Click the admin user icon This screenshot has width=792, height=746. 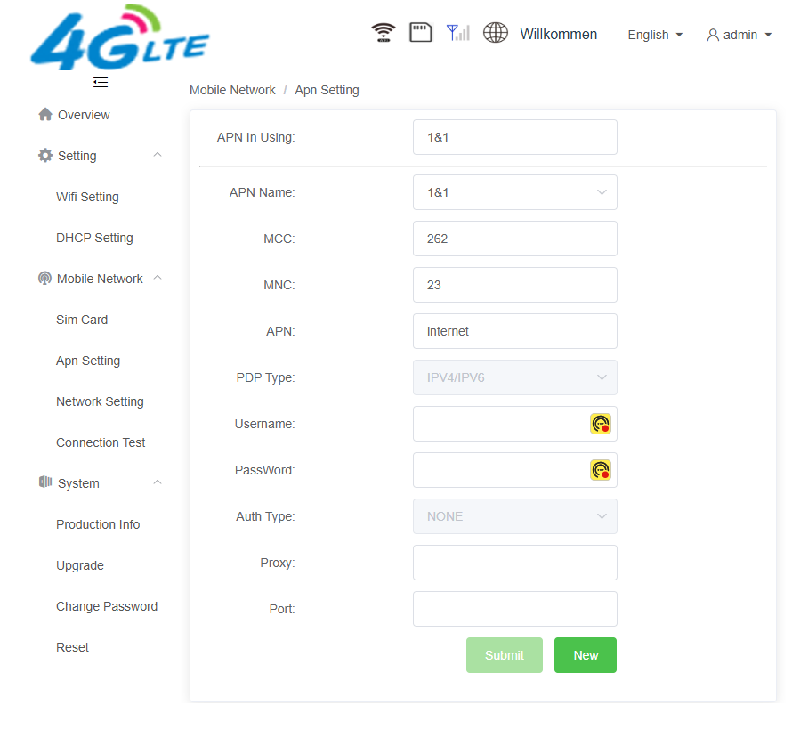pos(713,35)
